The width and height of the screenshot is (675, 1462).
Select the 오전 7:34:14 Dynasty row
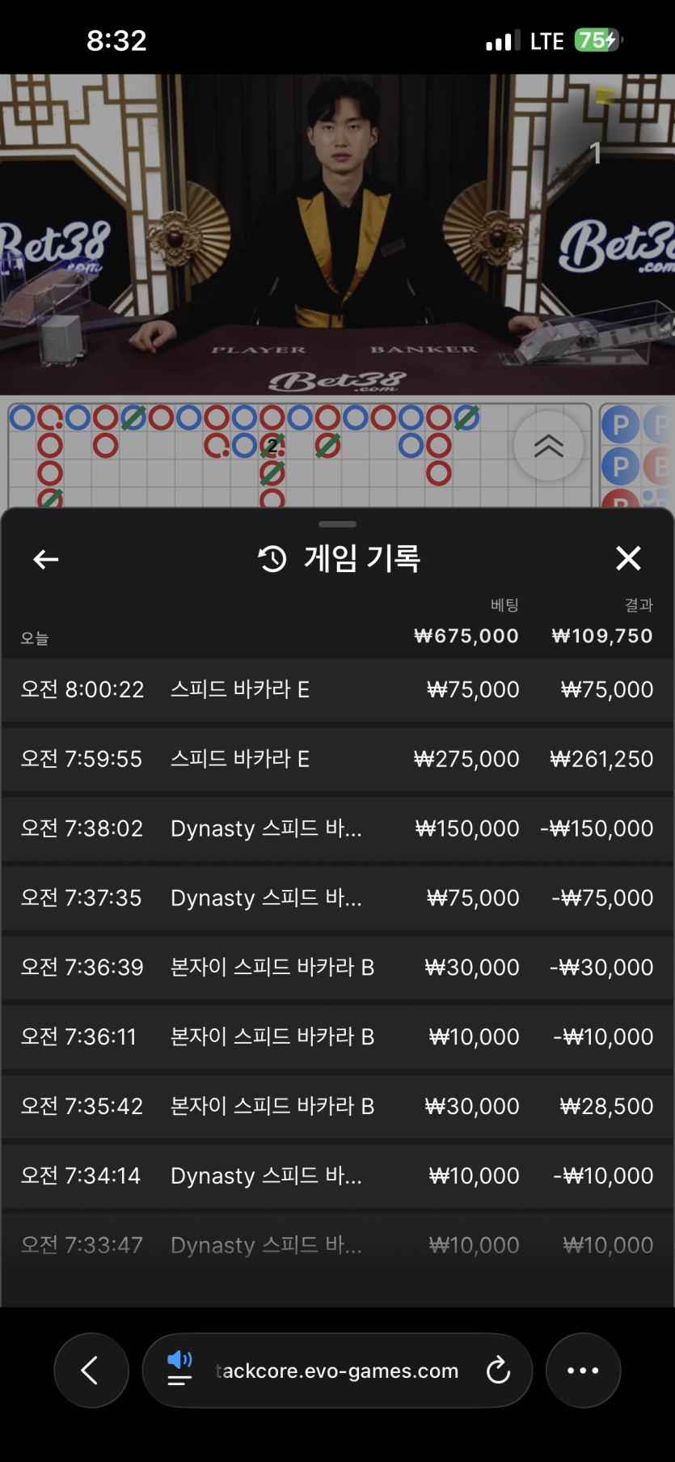click(337, 1176)
